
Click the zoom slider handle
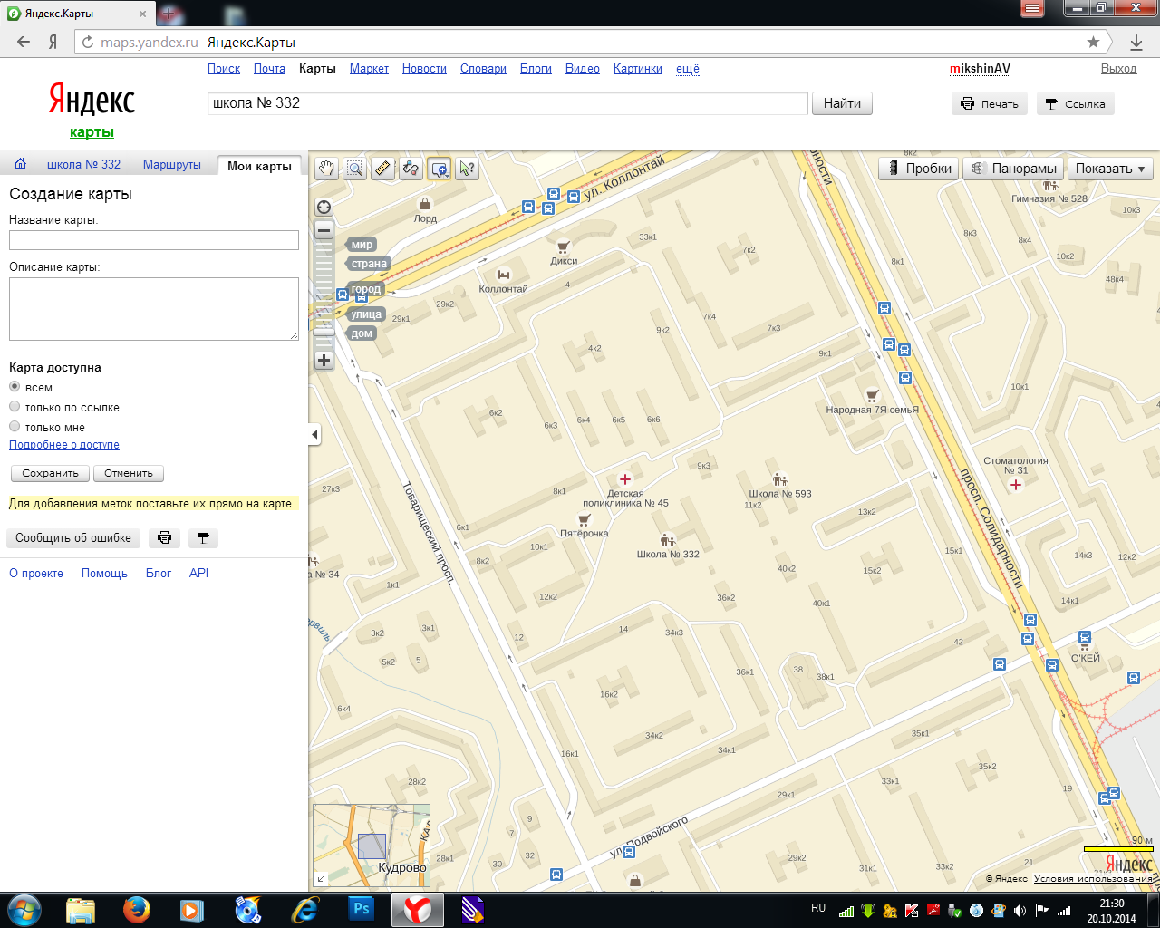point(324,332)
